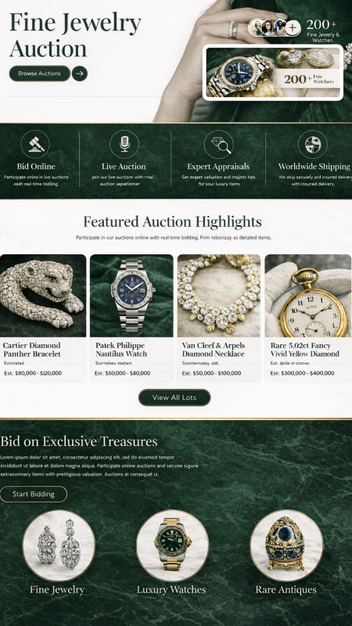352x626 pixels.
Task: Click the round arrow icon beside Browse Auctions
Action: (x=80, y=74)
